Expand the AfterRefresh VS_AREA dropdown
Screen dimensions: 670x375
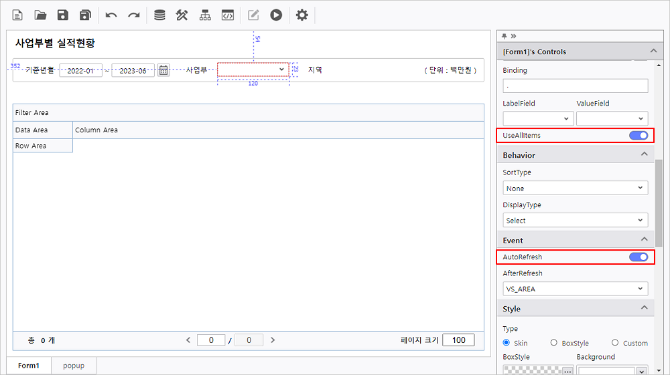click(x=575, y=289)
